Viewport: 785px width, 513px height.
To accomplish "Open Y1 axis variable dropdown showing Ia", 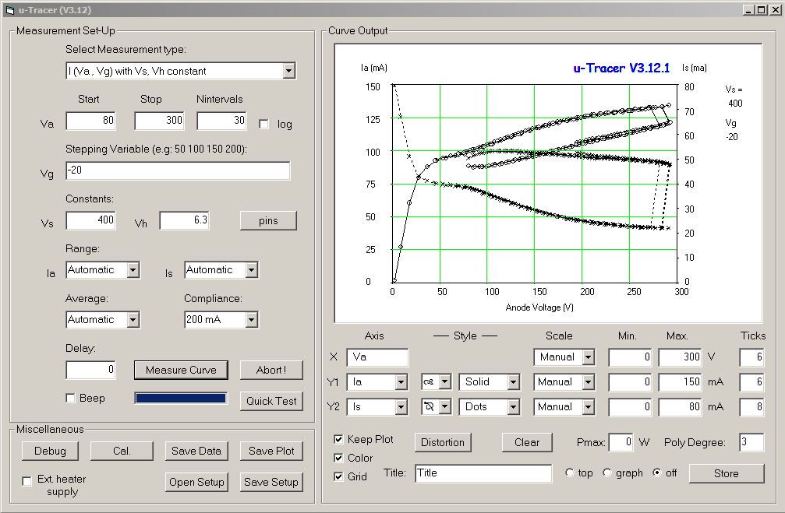I will [401, 382].
